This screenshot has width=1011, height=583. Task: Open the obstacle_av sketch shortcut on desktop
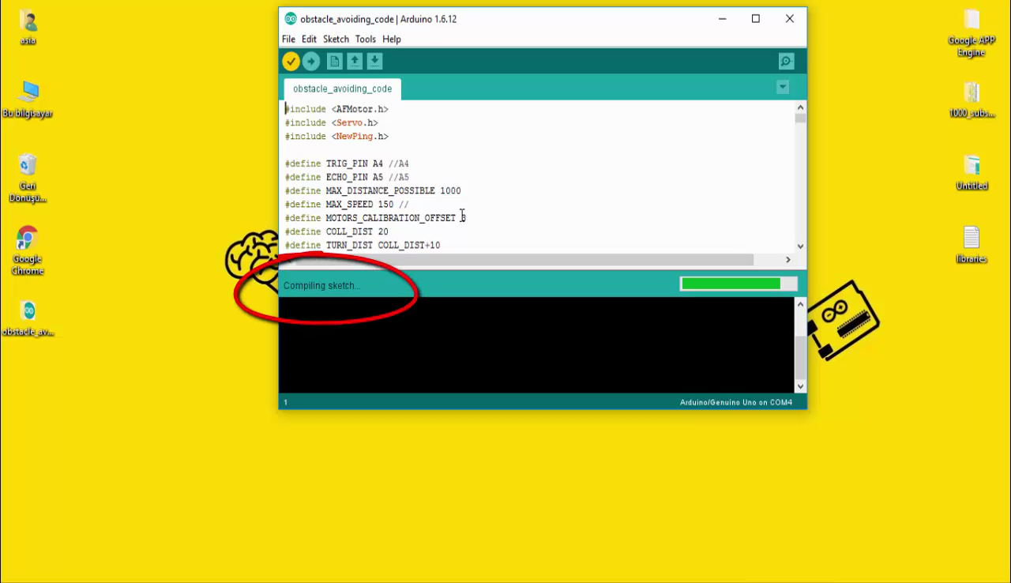tap(28, 312)
